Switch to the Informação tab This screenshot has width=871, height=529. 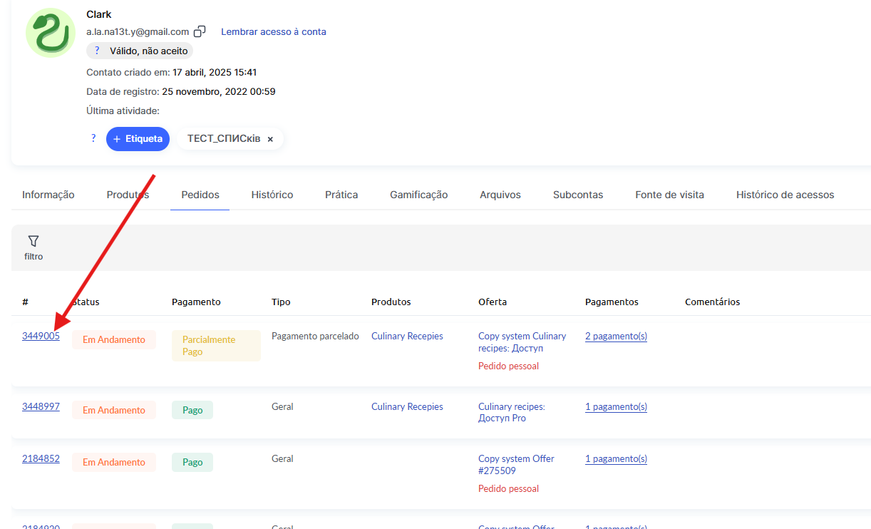pyautogui.click(x=48, y=195)
